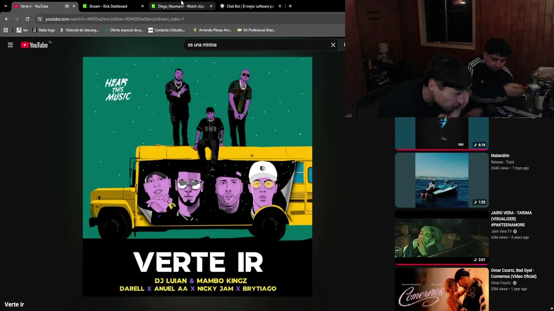The image size is (554, 311).
Task: Clear the search text with the X
Action: (333, 45)
